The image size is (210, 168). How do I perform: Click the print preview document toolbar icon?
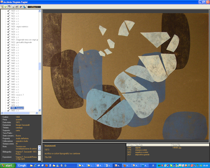click(13, 7)
